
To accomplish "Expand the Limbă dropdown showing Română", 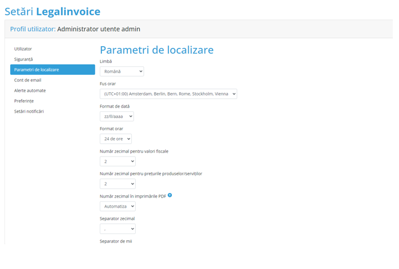I will point(122,71).
